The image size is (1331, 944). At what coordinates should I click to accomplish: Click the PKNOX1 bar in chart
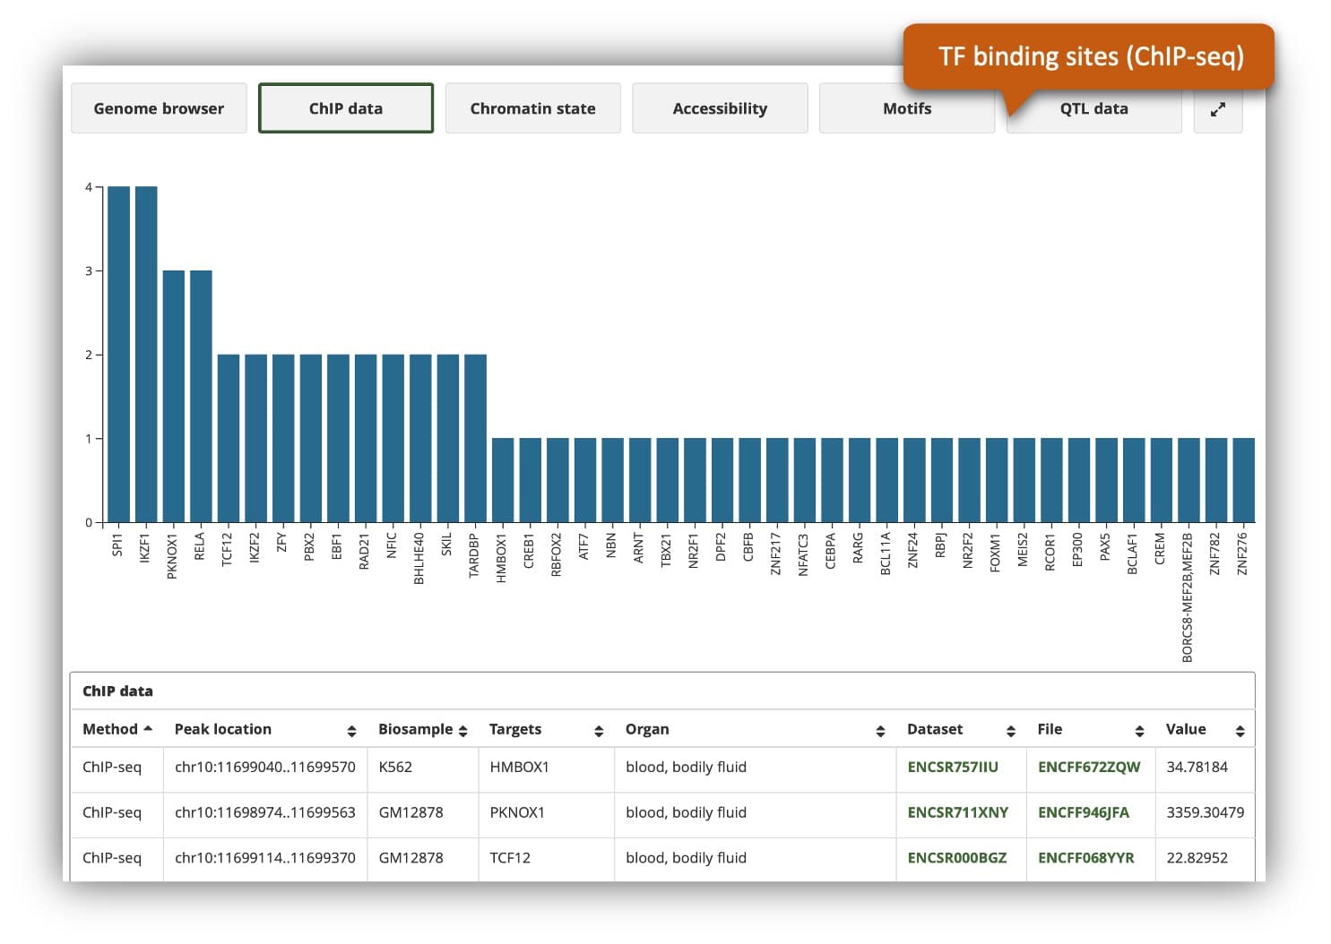[173, 396]
